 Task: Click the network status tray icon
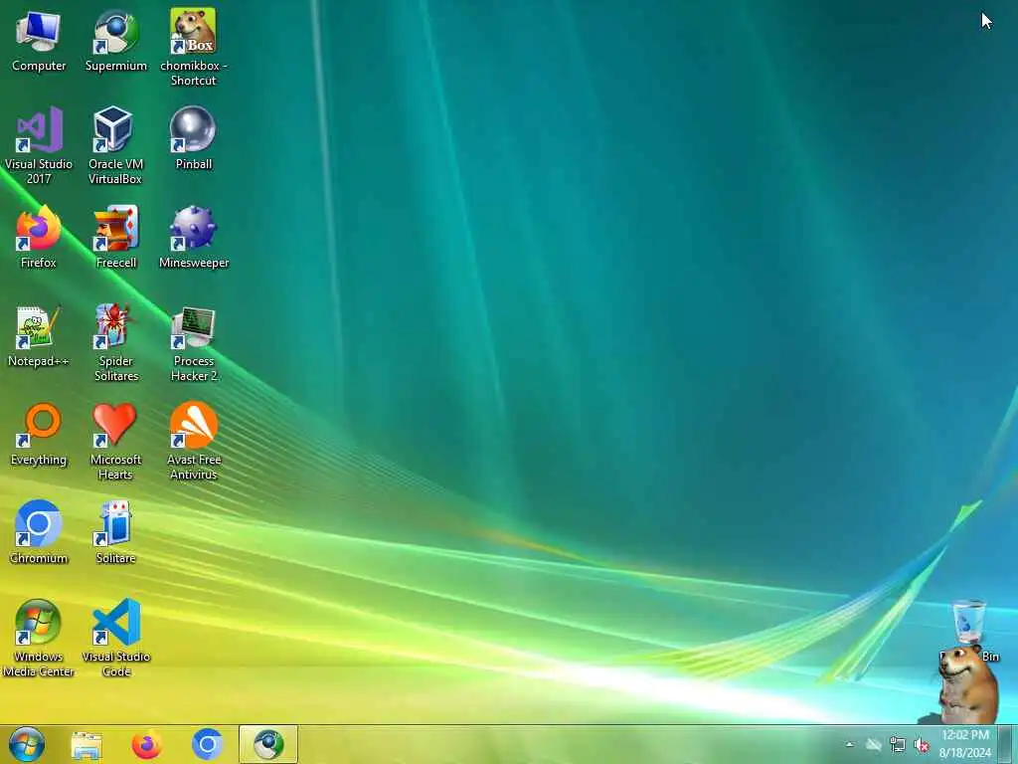[898, 744]
